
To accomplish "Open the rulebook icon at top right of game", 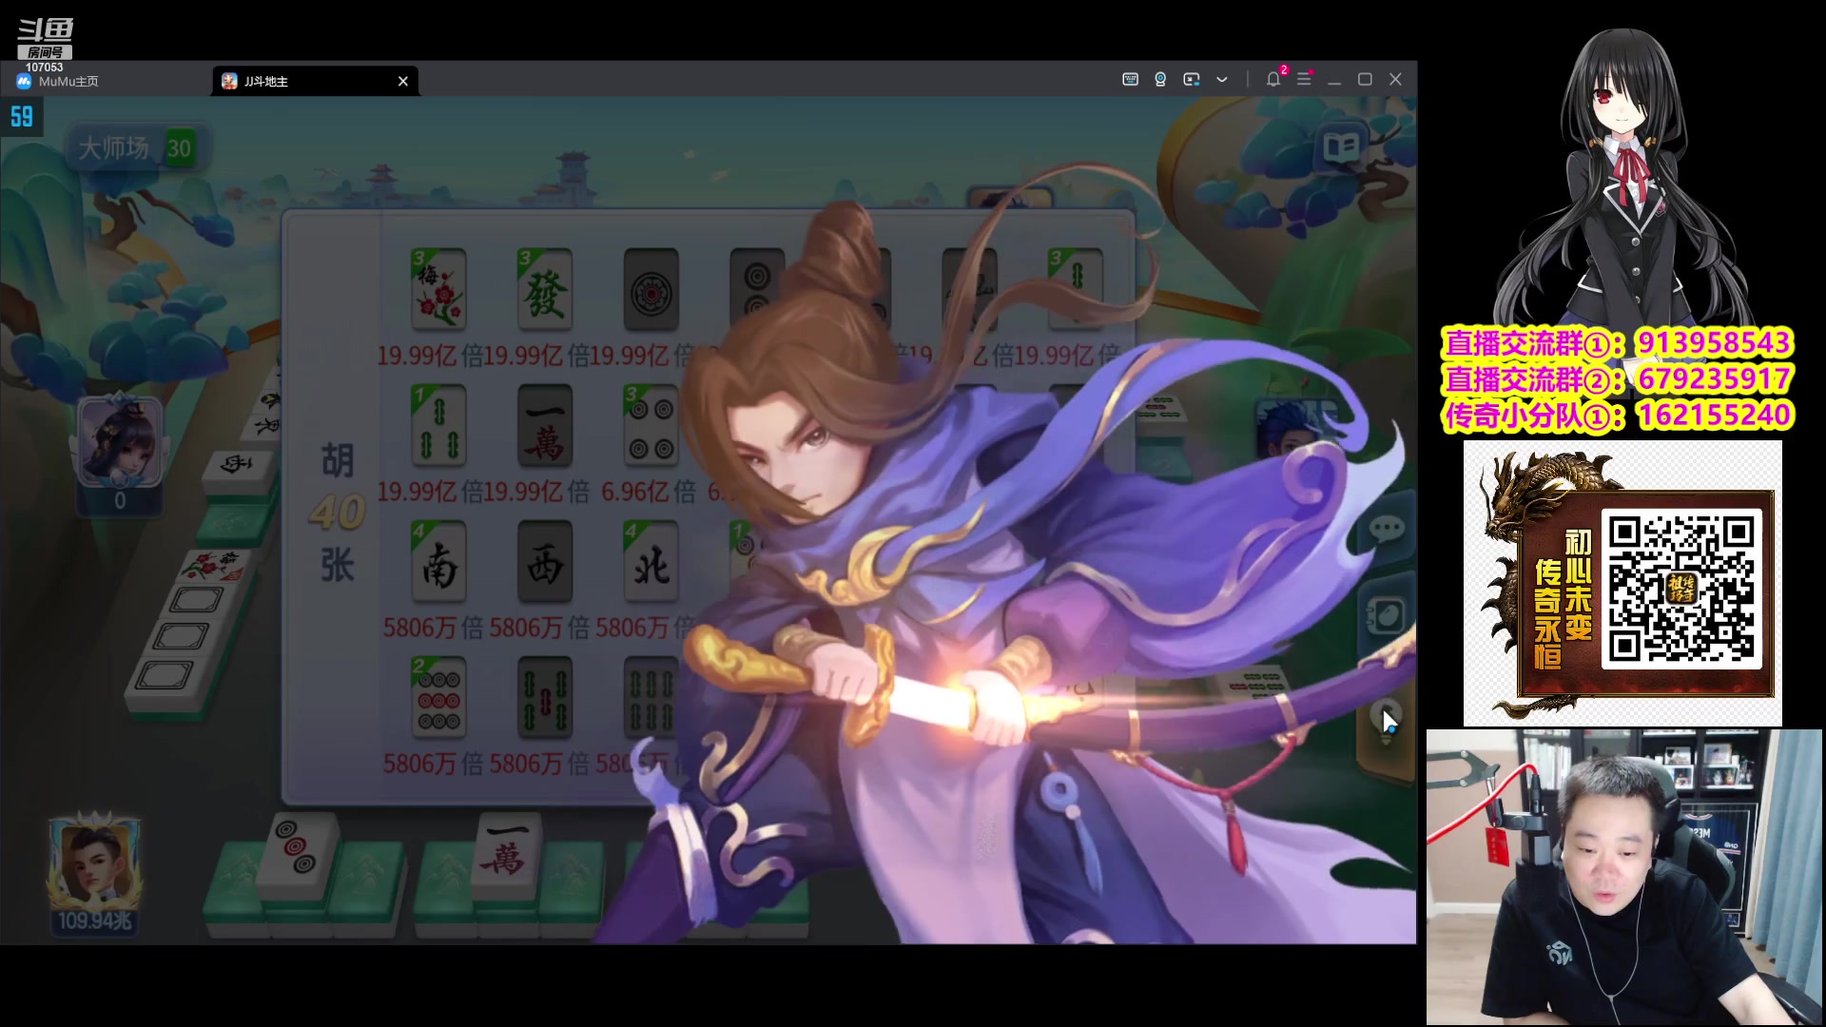I will point(1342,147).
